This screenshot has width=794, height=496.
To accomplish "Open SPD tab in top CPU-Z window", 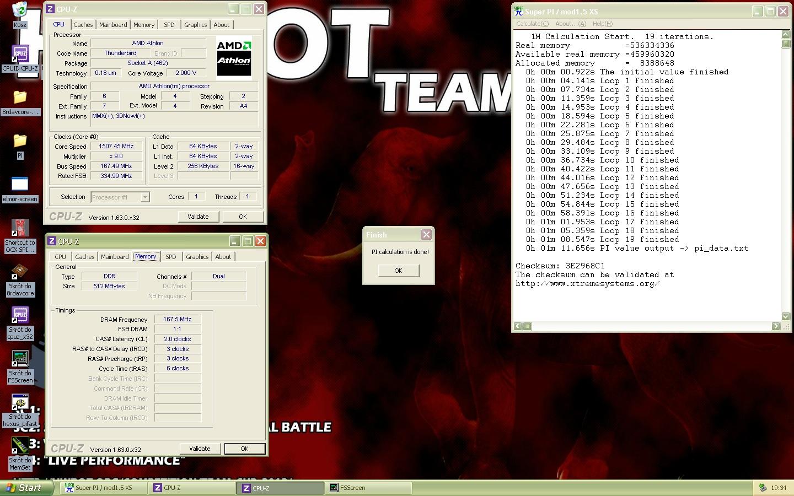I will (169, 25).
